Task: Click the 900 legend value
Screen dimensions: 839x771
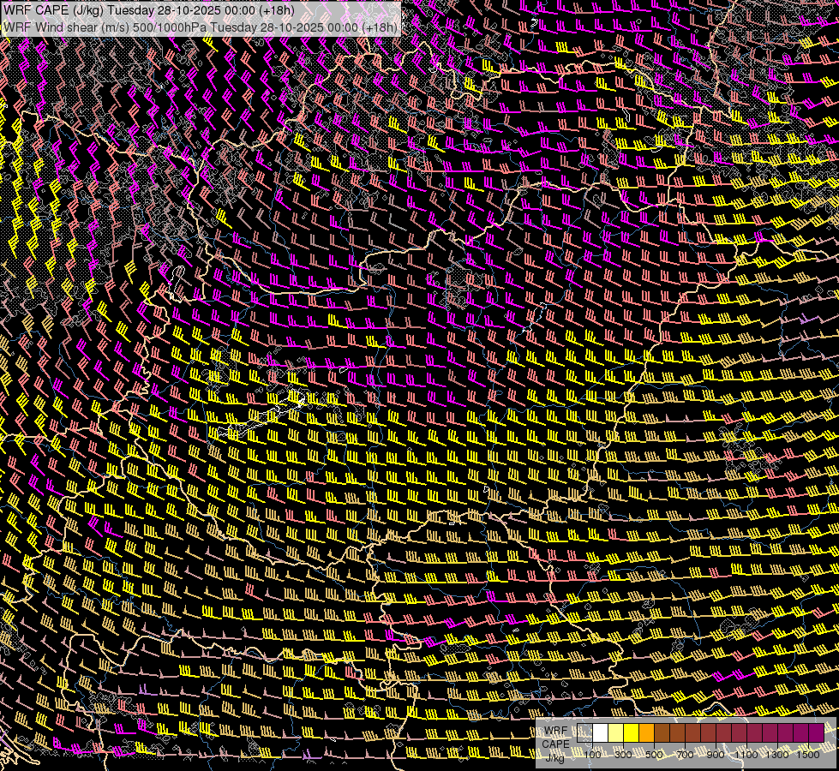Action: click(x=716, y=755)
